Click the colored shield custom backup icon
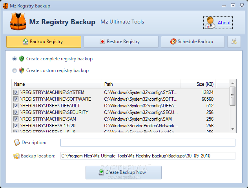The height and width of the screenshot is (188, 248). [x=22, y=70]
